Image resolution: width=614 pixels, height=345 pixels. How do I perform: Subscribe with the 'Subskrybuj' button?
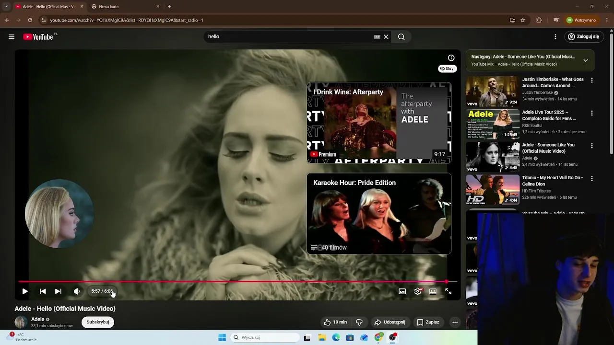[98, 322]
